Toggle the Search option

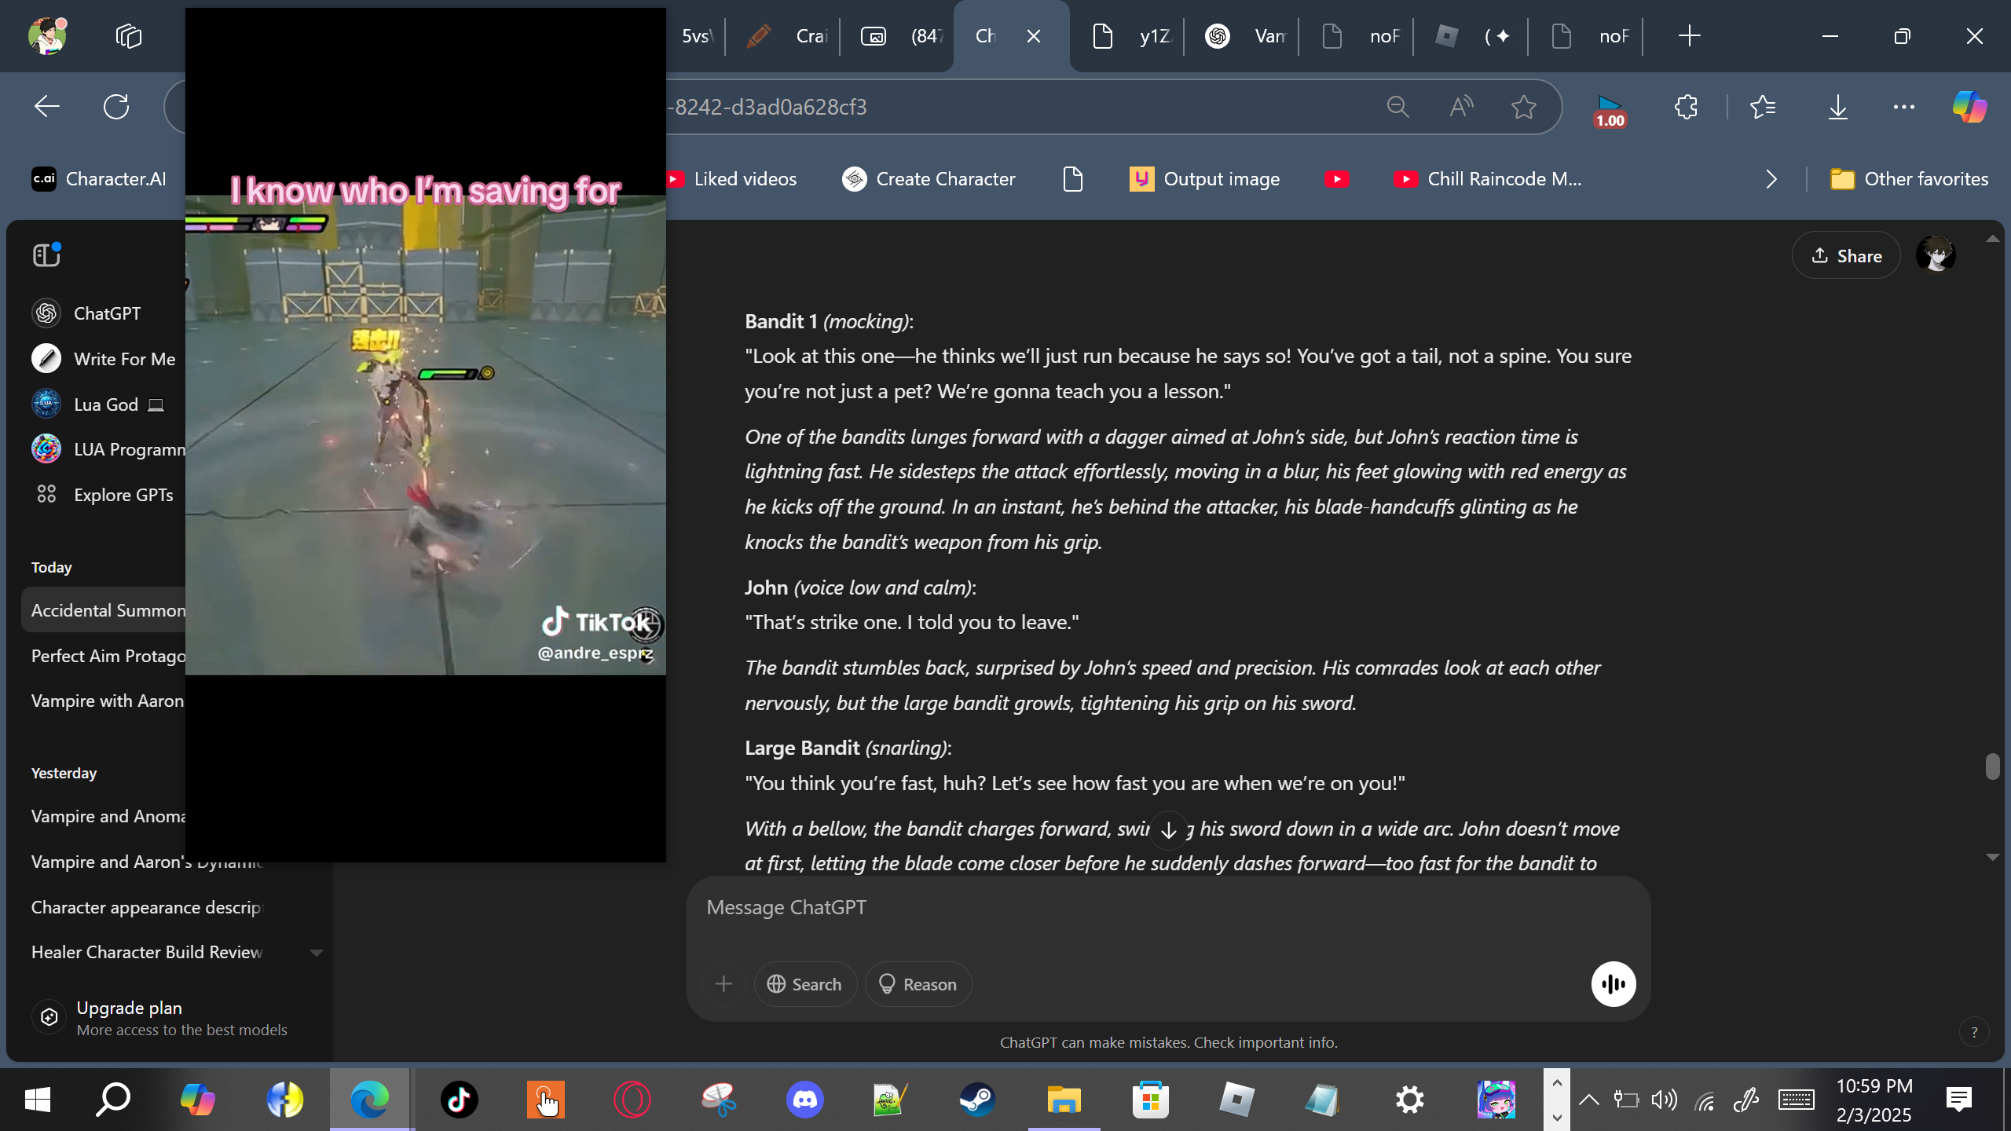pyautogui.click(x=804, y=984)
